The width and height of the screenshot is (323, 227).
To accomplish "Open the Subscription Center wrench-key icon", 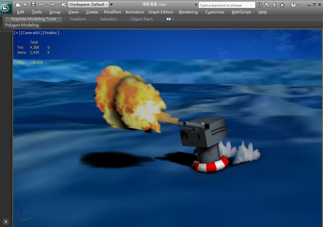I will (267, 5).
